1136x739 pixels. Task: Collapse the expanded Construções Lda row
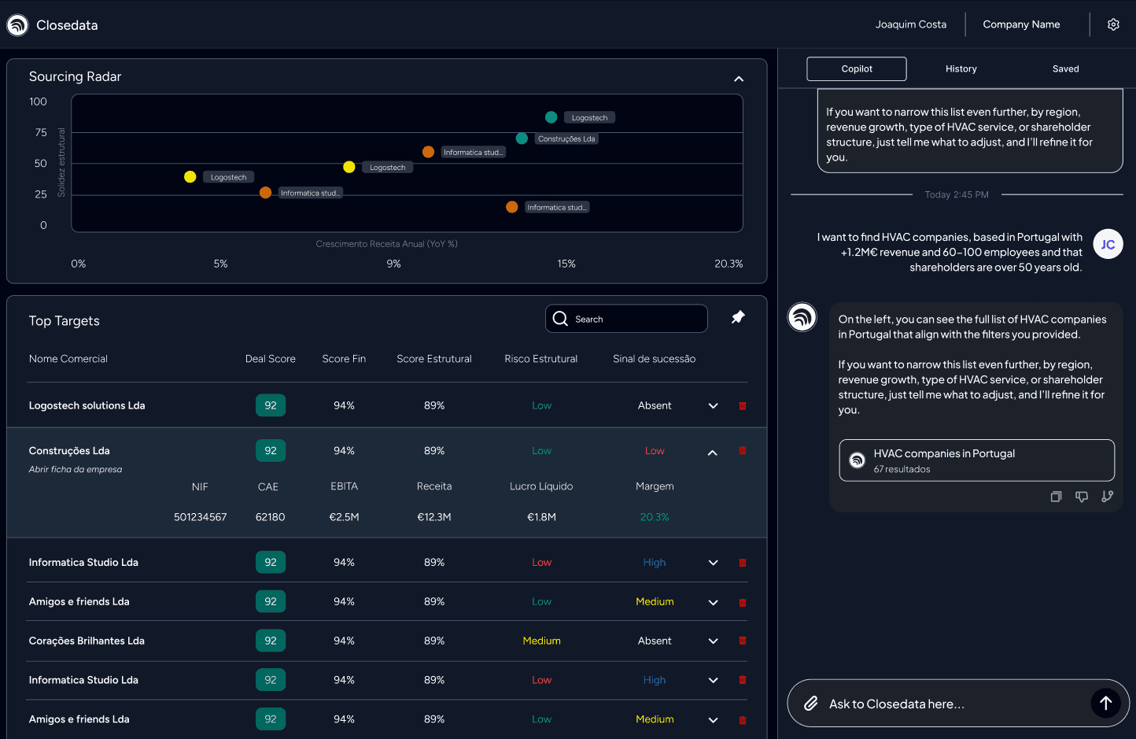pos(712,453)
